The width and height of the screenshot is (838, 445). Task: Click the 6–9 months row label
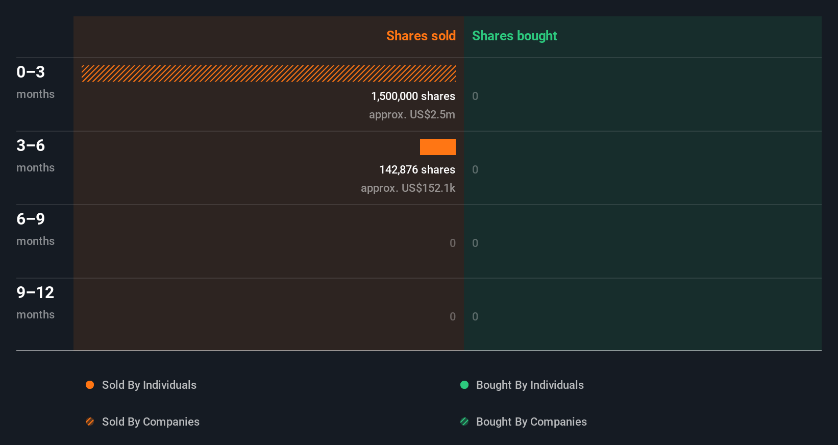coord(35,229)
